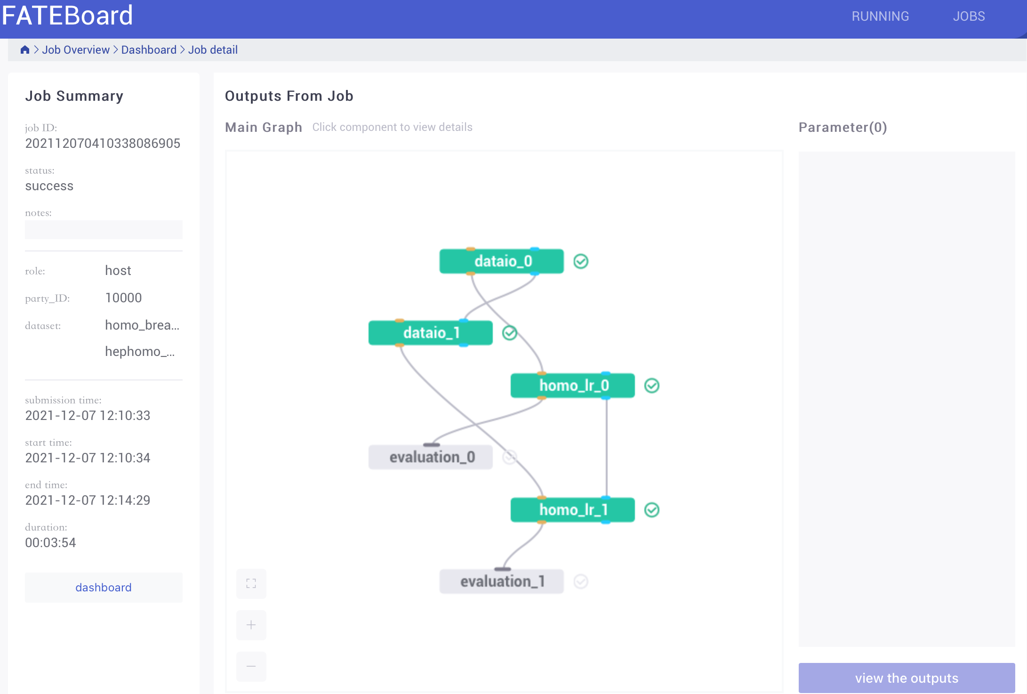Viewport: 1027px width, 694px height.
Task: Zoom out the graph with minus icon
Action: (251, 666)
